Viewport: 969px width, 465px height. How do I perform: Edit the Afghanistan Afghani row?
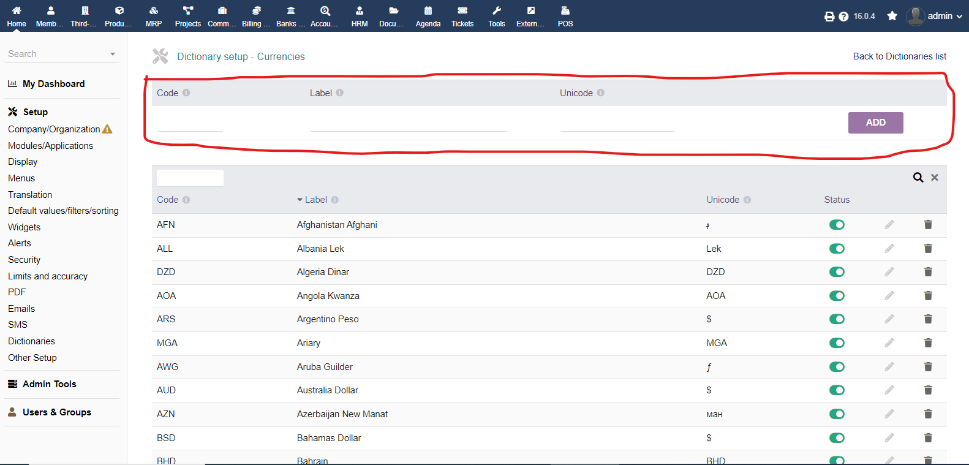coord(889,225)
